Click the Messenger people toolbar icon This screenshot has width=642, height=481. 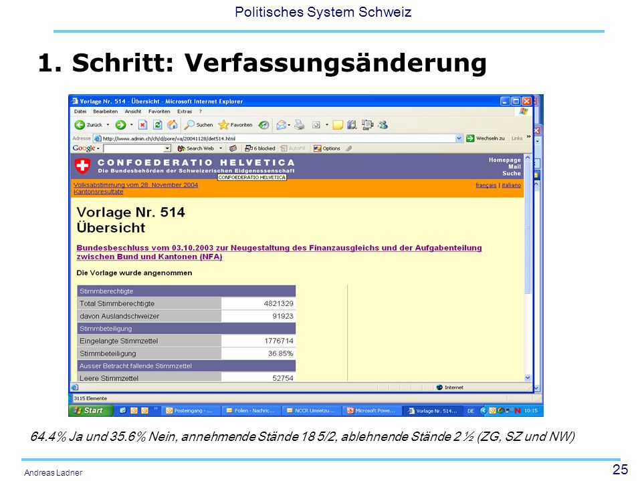tap(383, 125)
